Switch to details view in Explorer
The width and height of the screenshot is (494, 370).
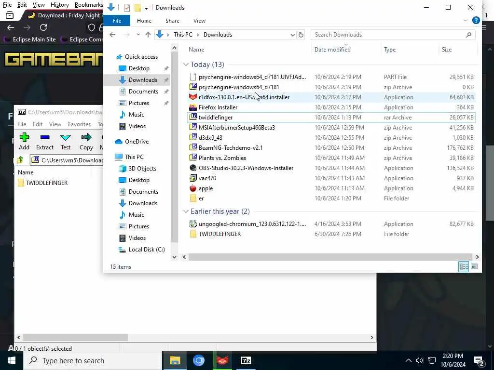[x=464, y=266]
